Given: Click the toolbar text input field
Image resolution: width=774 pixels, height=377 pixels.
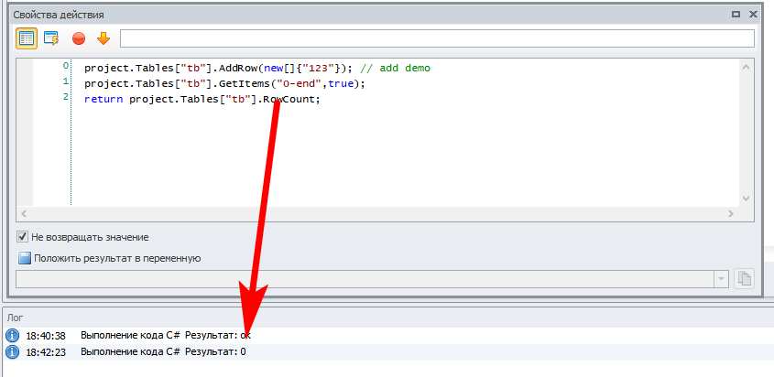Looking at the screenshot, I should [x=437, y=38].
